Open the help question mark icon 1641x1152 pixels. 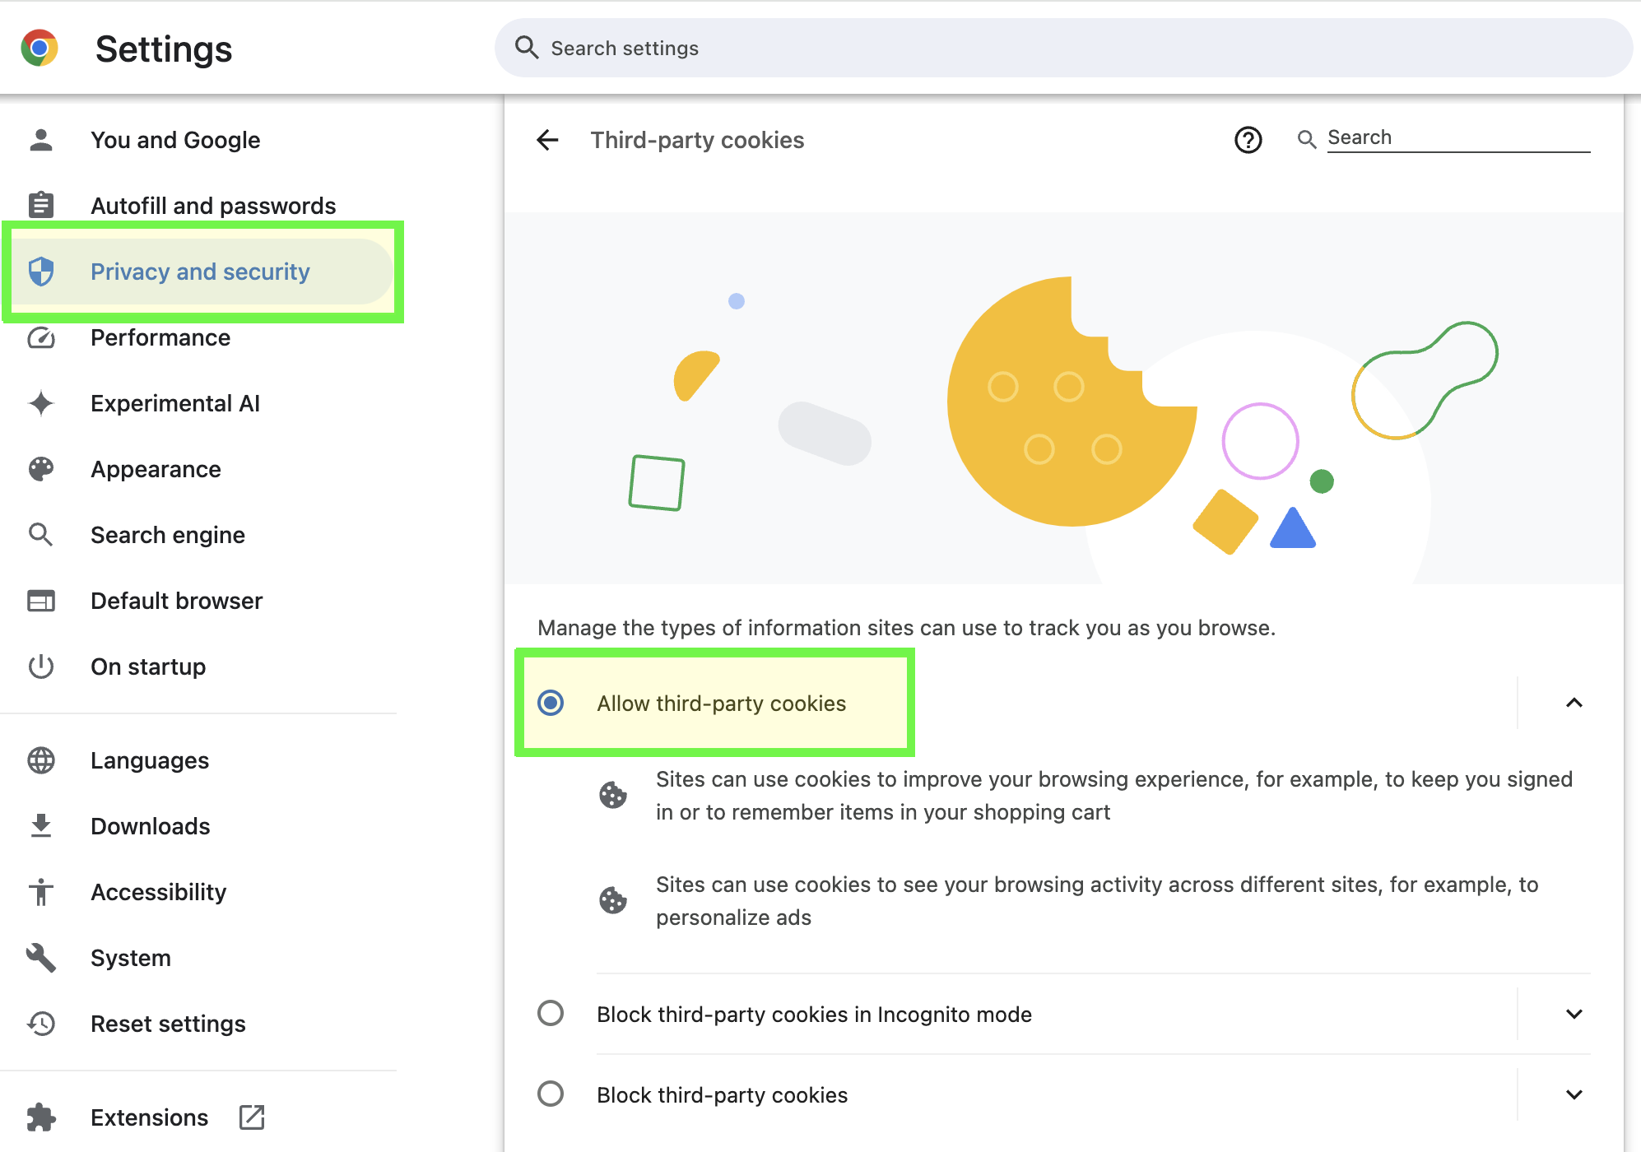[x=1248, y=140]
